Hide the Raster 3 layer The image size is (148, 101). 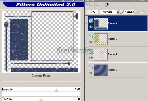tap(91, 42)
